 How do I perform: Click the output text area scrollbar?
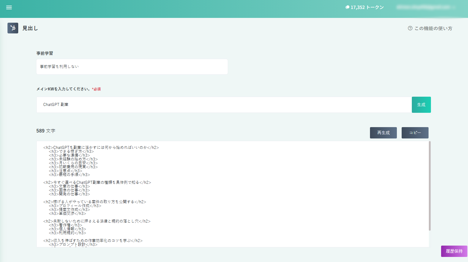[x=430, y=186]
